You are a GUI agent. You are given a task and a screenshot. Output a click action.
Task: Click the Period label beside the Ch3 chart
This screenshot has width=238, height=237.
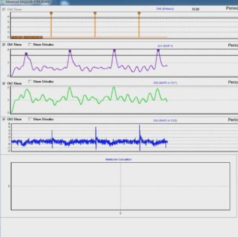click(x=233, y=120)
